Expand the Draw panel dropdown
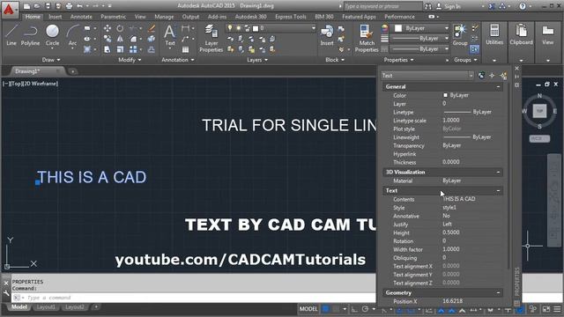This screenshot has width=564, height=317. pos(51,60)
